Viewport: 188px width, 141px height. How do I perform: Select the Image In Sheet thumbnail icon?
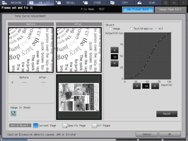coord(13,113)
